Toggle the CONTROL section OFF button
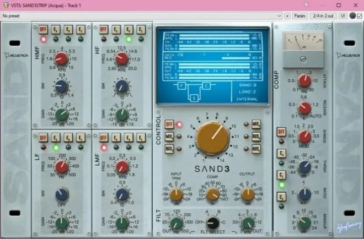This screenshot has height=239, width=364. tap(169, 124)
